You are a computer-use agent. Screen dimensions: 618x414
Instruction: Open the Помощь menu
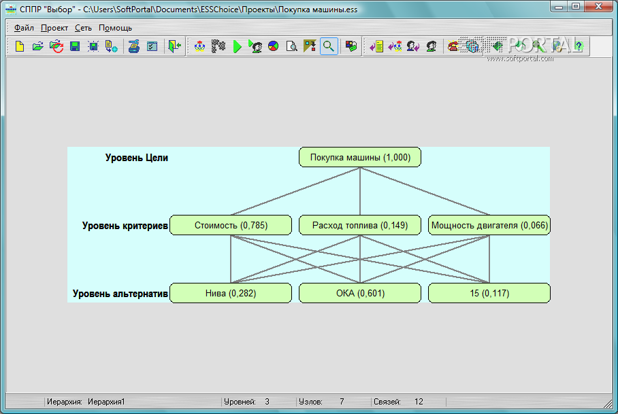coord(115,28)
